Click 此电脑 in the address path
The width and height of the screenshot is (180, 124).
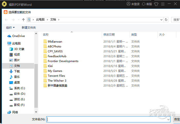pyautogui.click(x=40, y=19)
